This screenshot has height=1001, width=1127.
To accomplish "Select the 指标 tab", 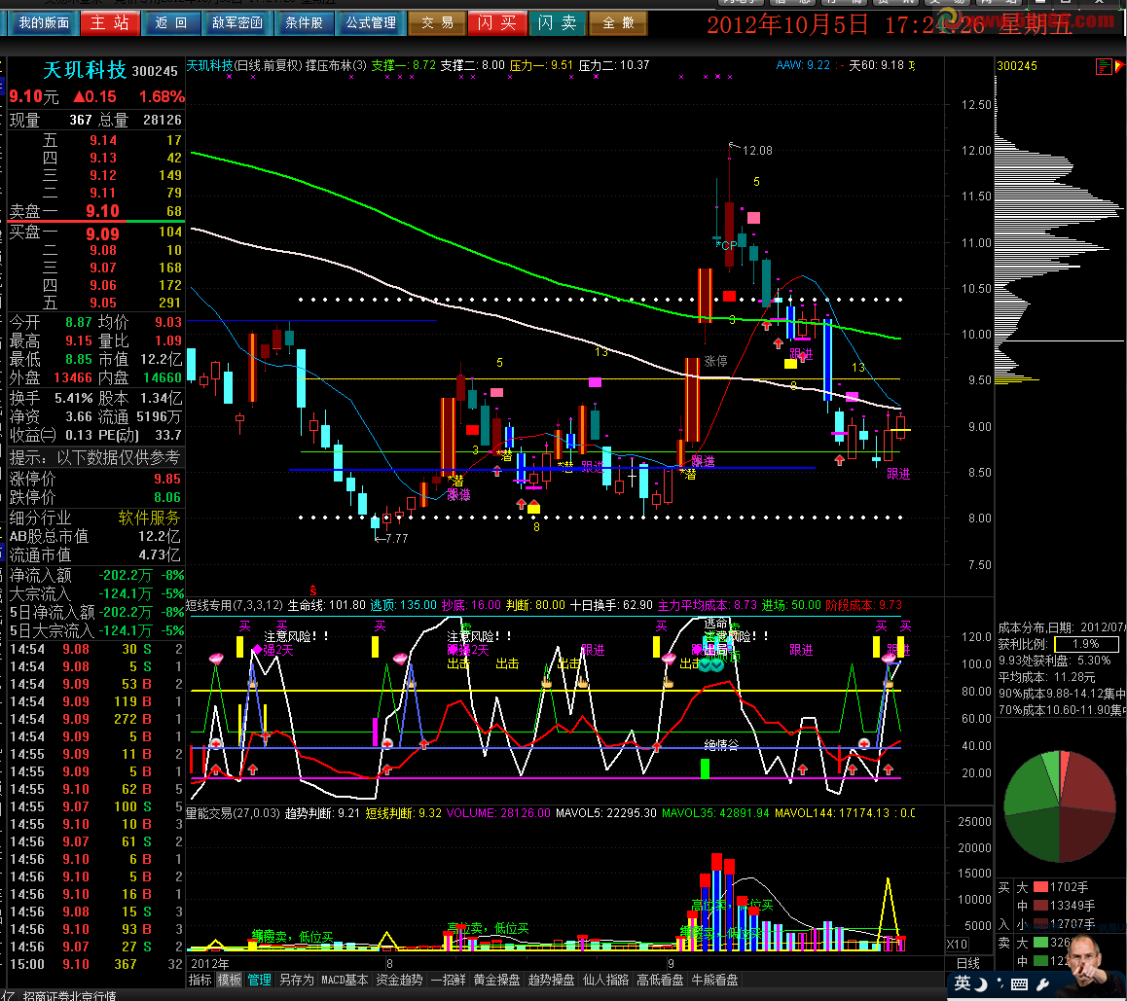I will point(200,981).
